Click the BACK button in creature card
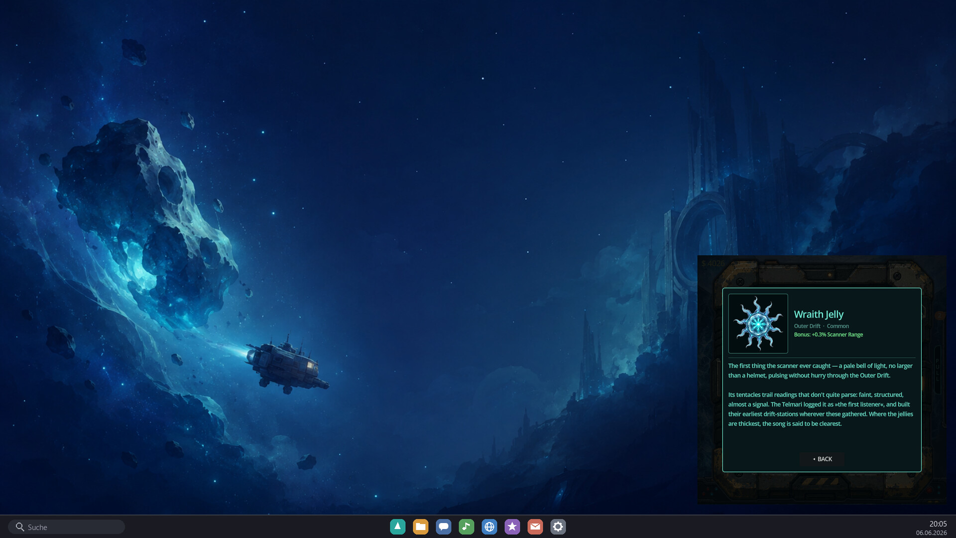This screenshot has width=956, height=538. [822, 459]
